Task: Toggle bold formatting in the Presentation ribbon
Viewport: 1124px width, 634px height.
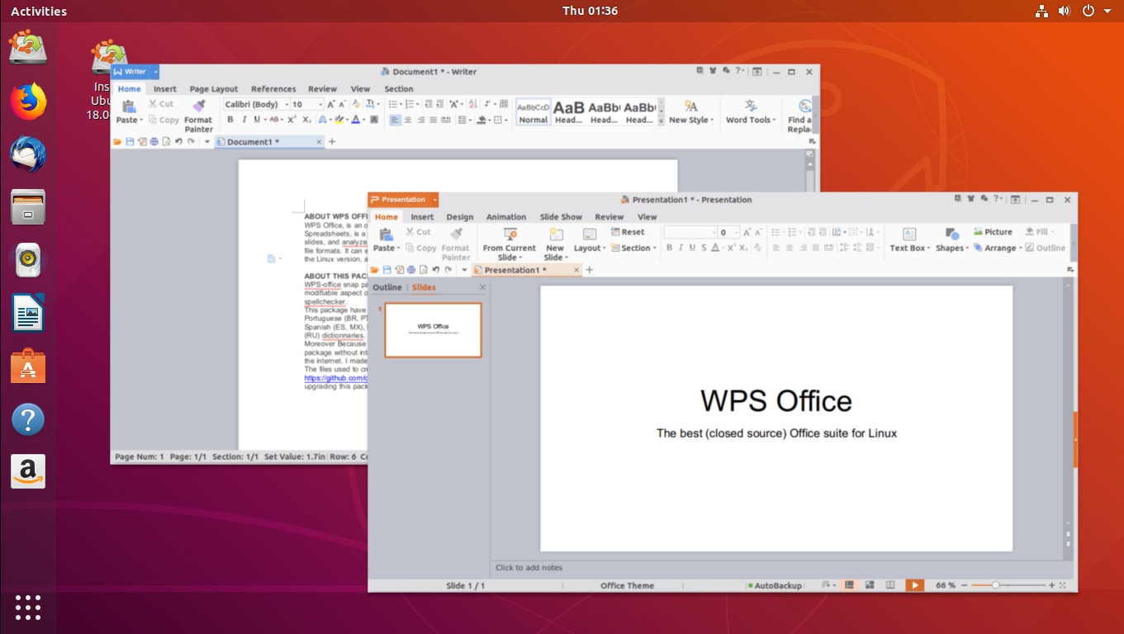Action: pyautogui.click(x=668, y=248)
